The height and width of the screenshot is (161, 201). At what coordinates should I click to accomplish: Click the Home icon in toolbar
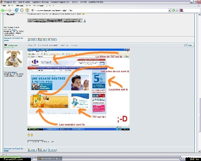tap(27, 10)
